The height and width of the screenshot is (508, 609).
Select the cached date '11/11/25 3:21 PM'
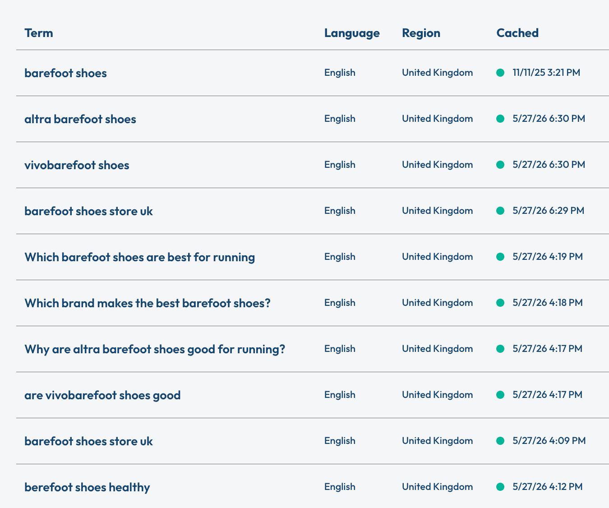click(x=546, y=73)
